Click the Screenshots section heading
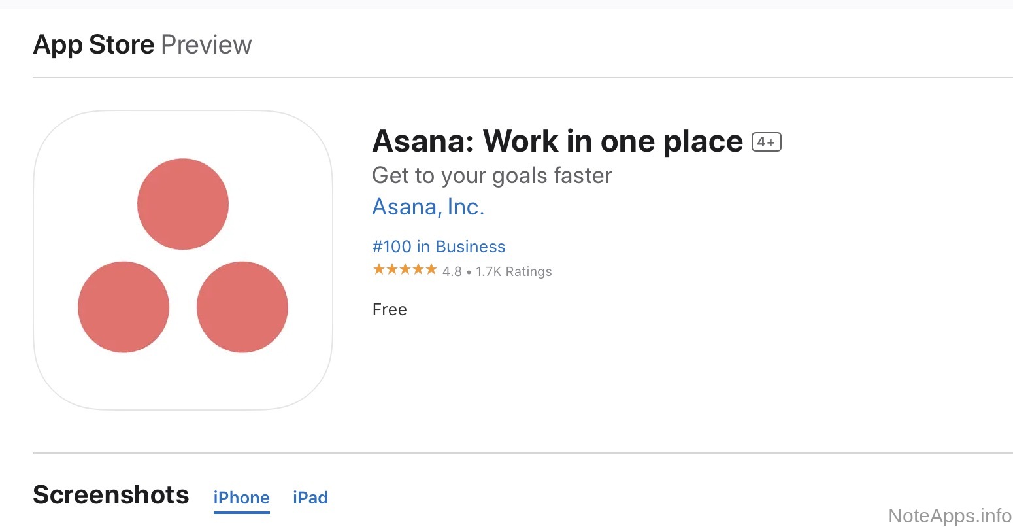This screenshot has height=527, width=1013. pos(111,495)
